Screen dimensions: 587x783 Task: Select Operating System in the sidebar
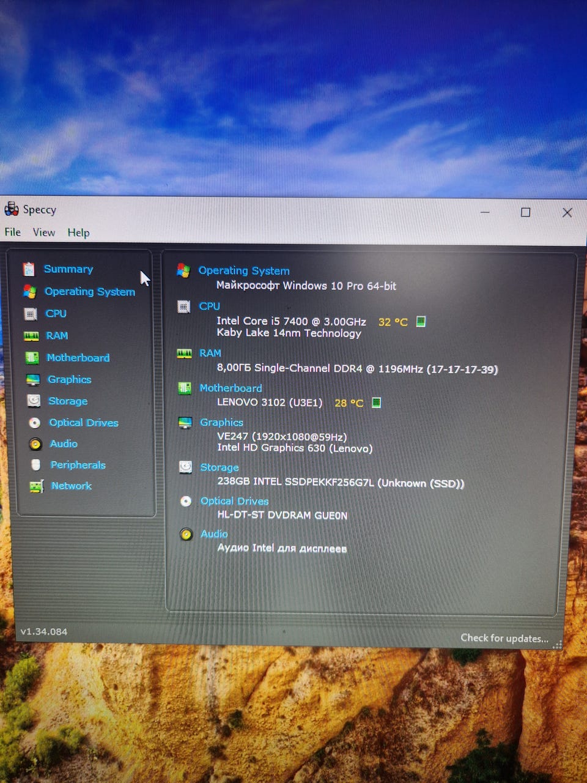coord(90,292)
